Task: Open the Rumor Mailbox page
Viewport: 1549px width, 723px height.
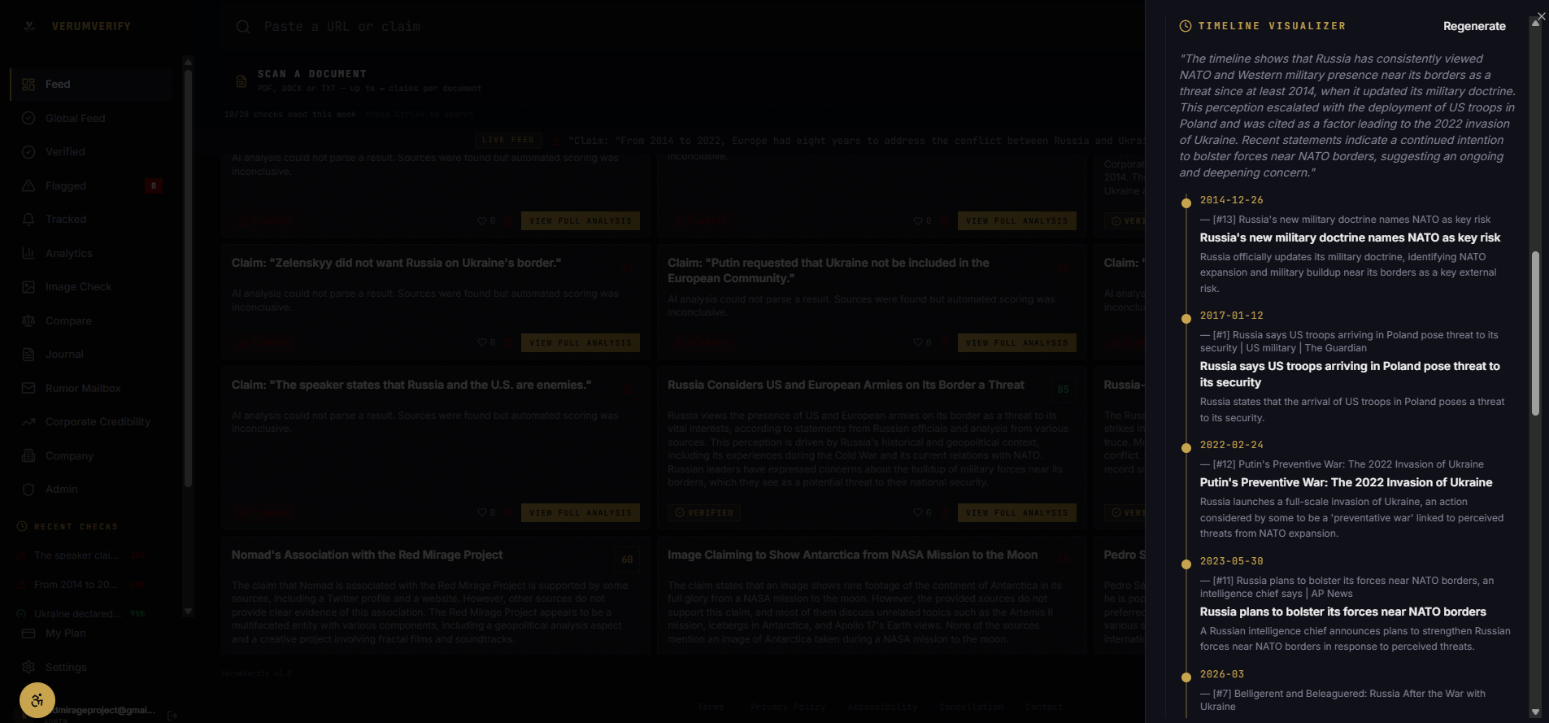Action: 91,388
